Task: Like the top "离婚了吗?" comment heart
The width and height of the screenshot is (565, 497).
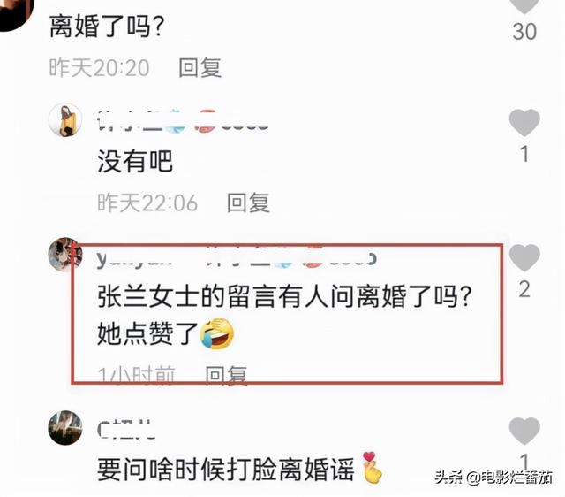Action: pyautogui.click(x=524, y=5)
